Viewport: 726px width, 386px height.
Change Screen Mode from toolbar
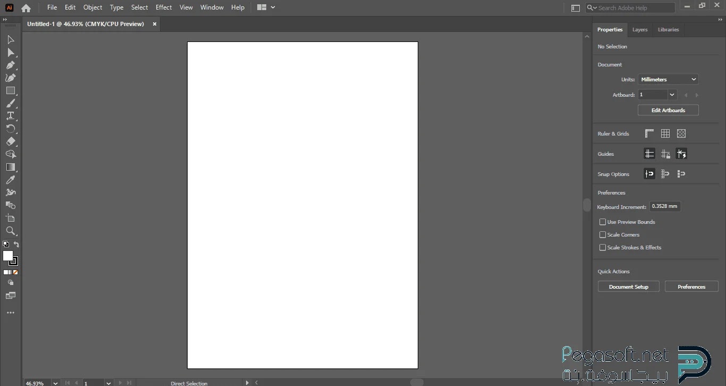tap(11, 296)
